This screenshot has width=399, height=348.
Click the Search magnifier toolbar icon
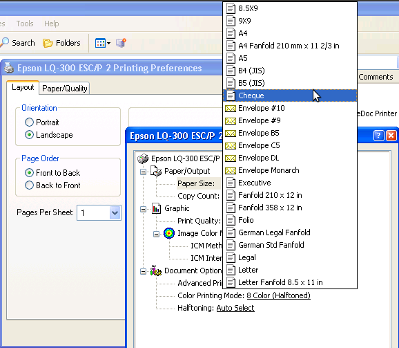coord(4,43)
